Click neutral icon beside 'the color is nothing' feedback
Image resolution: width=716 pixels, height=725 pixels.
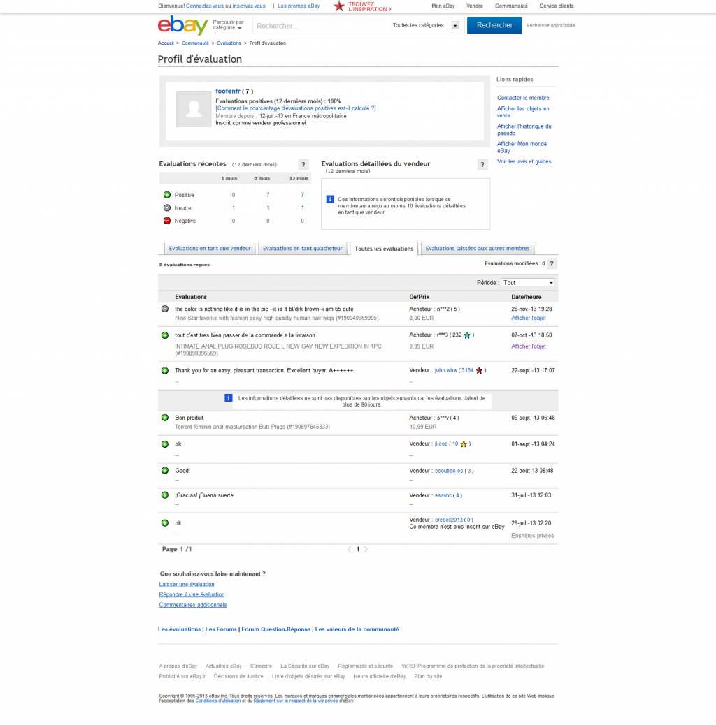(x=165, y=309)
